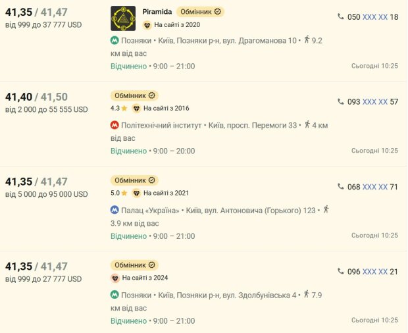The width and height of the screenshot is (408, 333).
Task: Reveal the hidden digits of 068 XXX XX 71
Action: [375, 187]
